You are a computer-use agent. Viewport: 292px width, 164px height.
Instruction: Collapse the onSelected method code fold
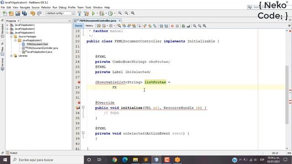coord(83,133)
